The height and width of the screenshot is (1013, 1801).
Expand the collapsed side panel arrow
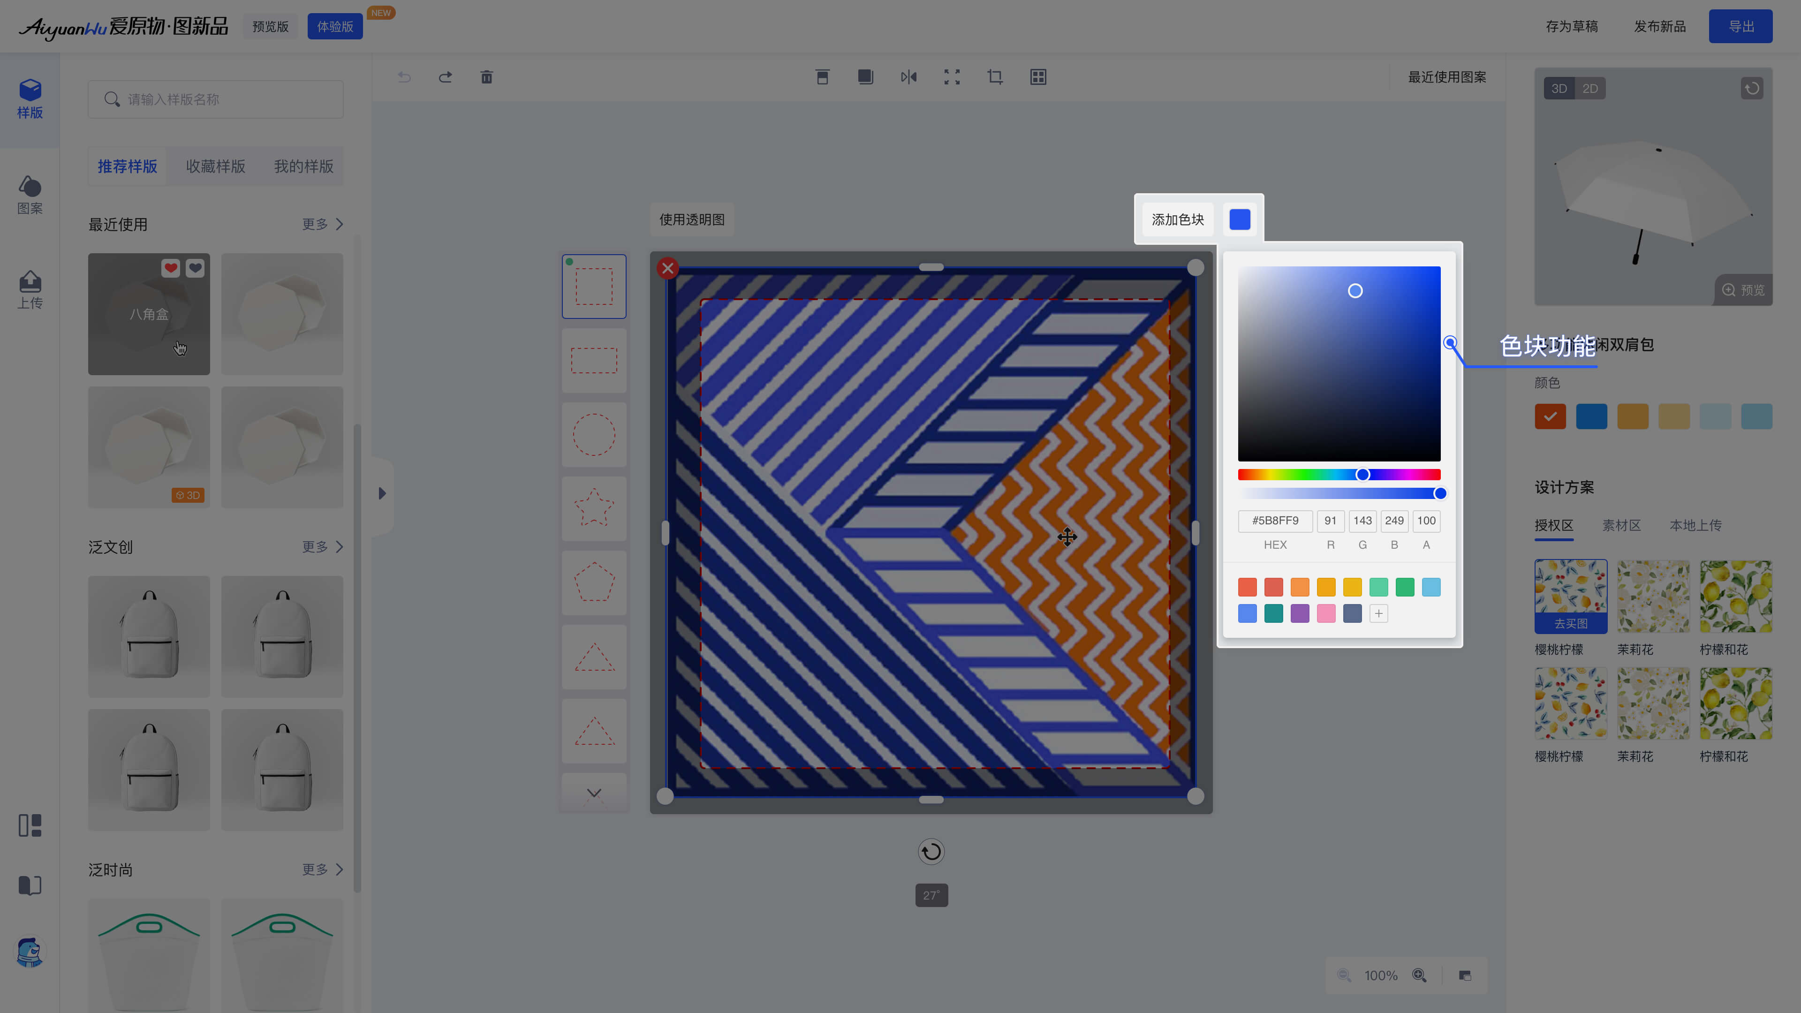382,493
